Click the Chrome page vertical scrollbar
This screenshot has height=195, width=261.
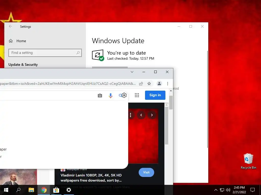pos(171,103)
